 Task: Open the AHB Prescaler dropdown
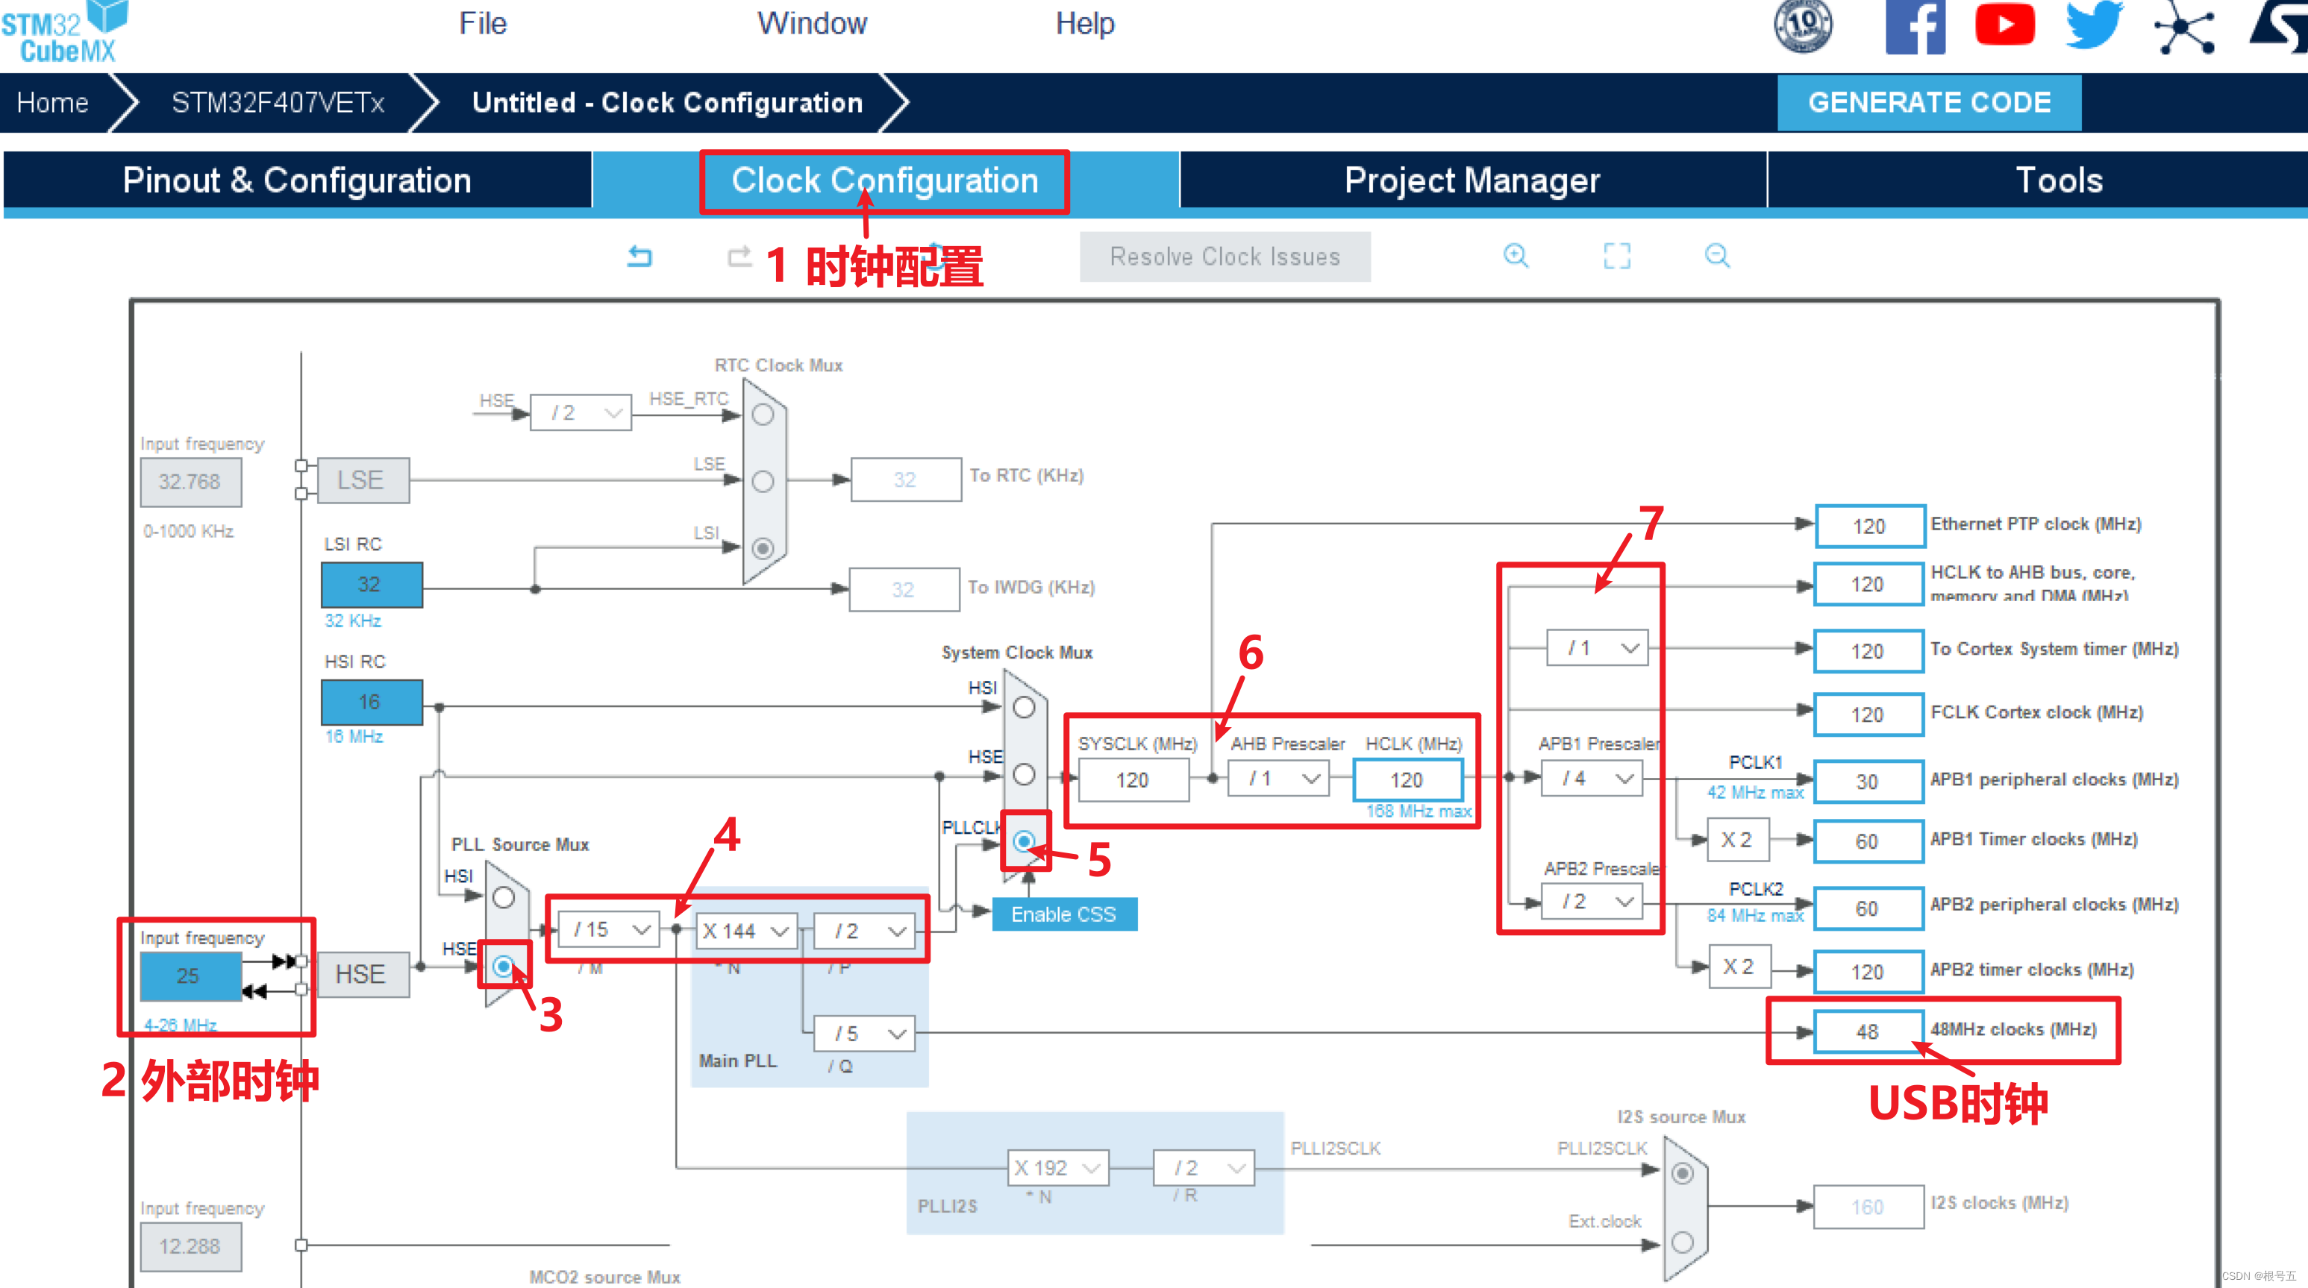click(x=1278, y=779)
